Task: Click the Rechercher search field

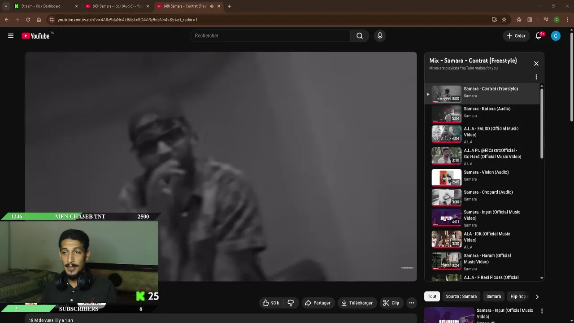Action: click(270, 36)
